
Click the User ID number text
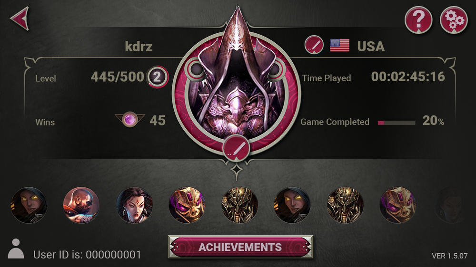click(x=114, y=255)
